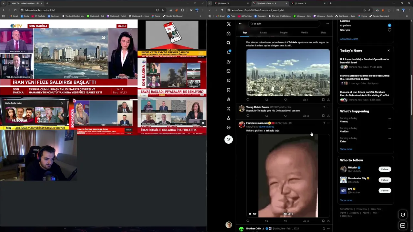Switch to Media search tab
This screenshot has width=413, height=232.
point(304,33)
